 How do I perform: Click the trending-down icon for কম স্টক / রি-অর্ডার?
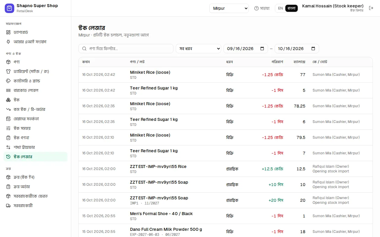point(8,109)
